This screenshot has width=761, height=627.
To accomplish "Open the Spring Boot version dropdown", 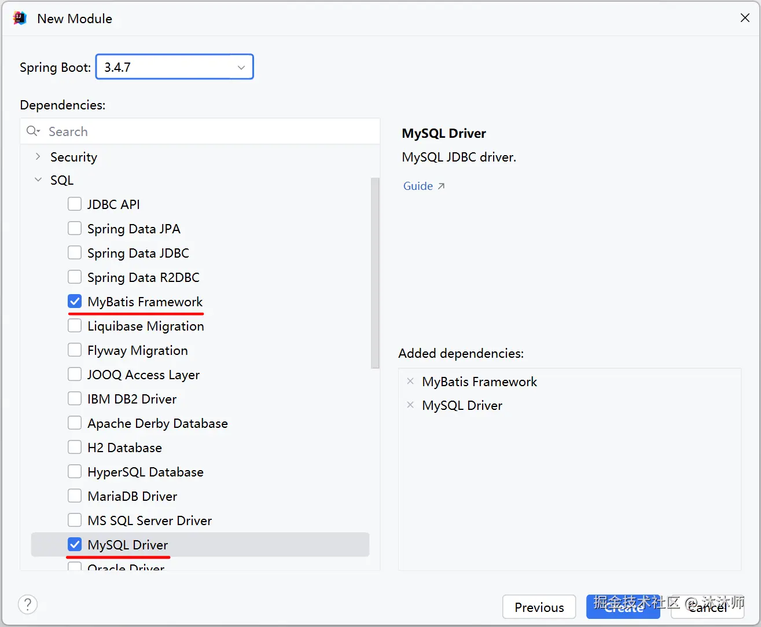I will (x=175, y=67).
